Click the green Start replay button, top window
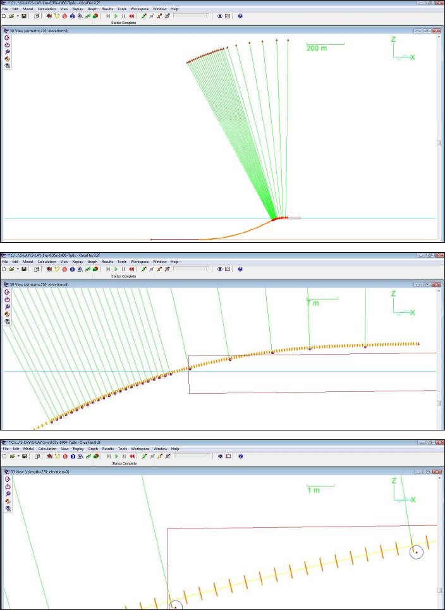 [116, 16]
